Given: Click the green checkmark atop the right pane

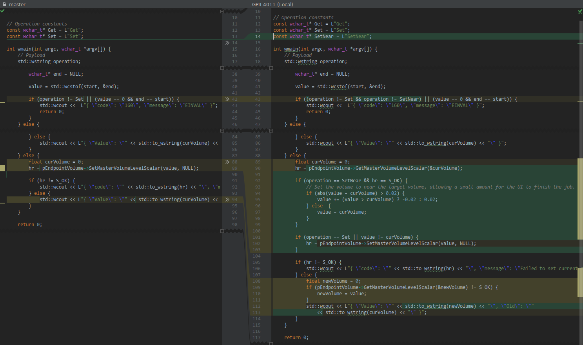Looking at the screenshot, I should click(x=580, y=11).
